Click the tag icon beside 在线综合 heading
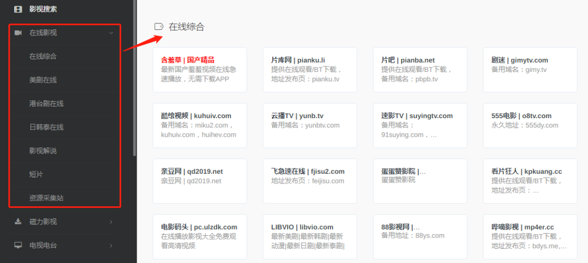This screenshot has height=263, width=588. (x=159, y=27)
